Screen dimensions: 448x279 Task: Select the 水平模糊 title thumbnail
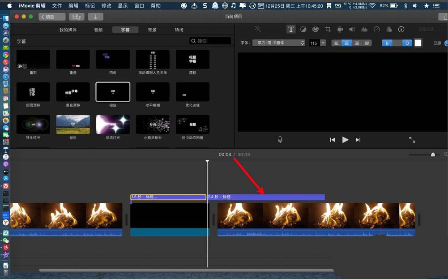point(153,92)
